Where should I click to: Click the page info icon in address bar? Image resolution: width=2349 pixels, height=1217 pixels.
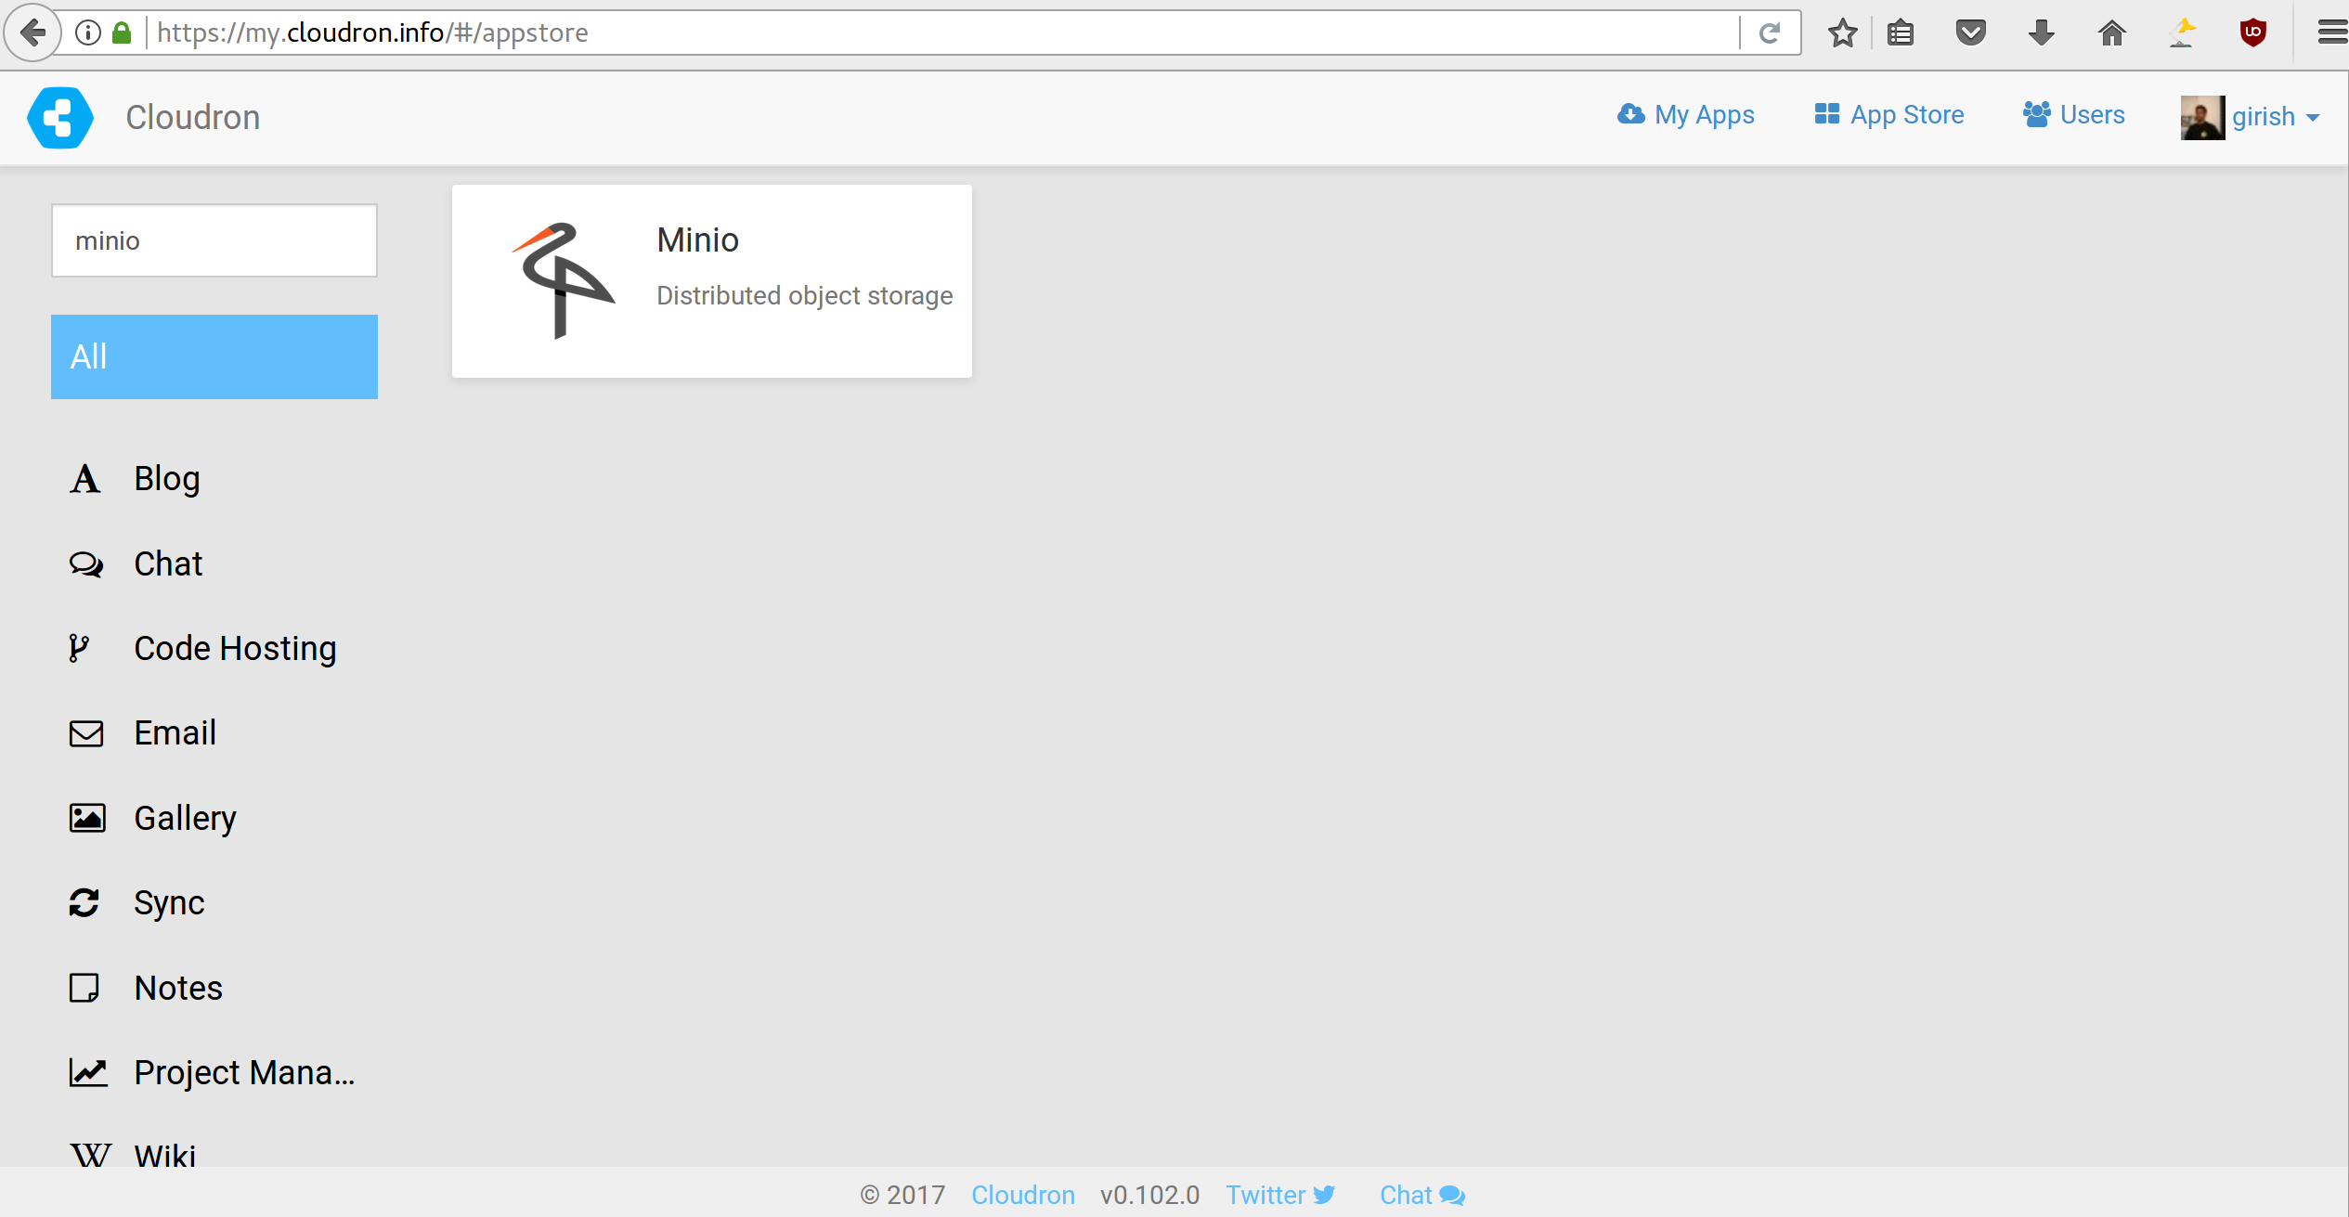(87, 32)
